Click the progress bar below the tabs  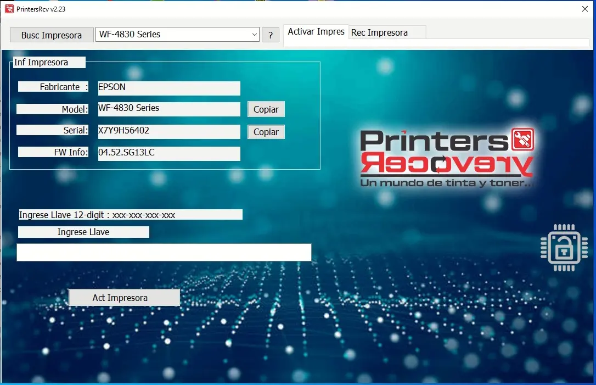pyautogui.click(x=436, y=43)
